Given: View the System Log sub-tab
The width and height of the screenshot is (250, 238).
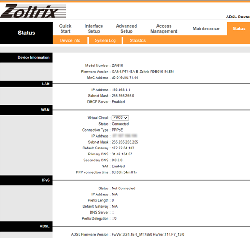Looking at the screenshot, I should (x=105, y=40).
